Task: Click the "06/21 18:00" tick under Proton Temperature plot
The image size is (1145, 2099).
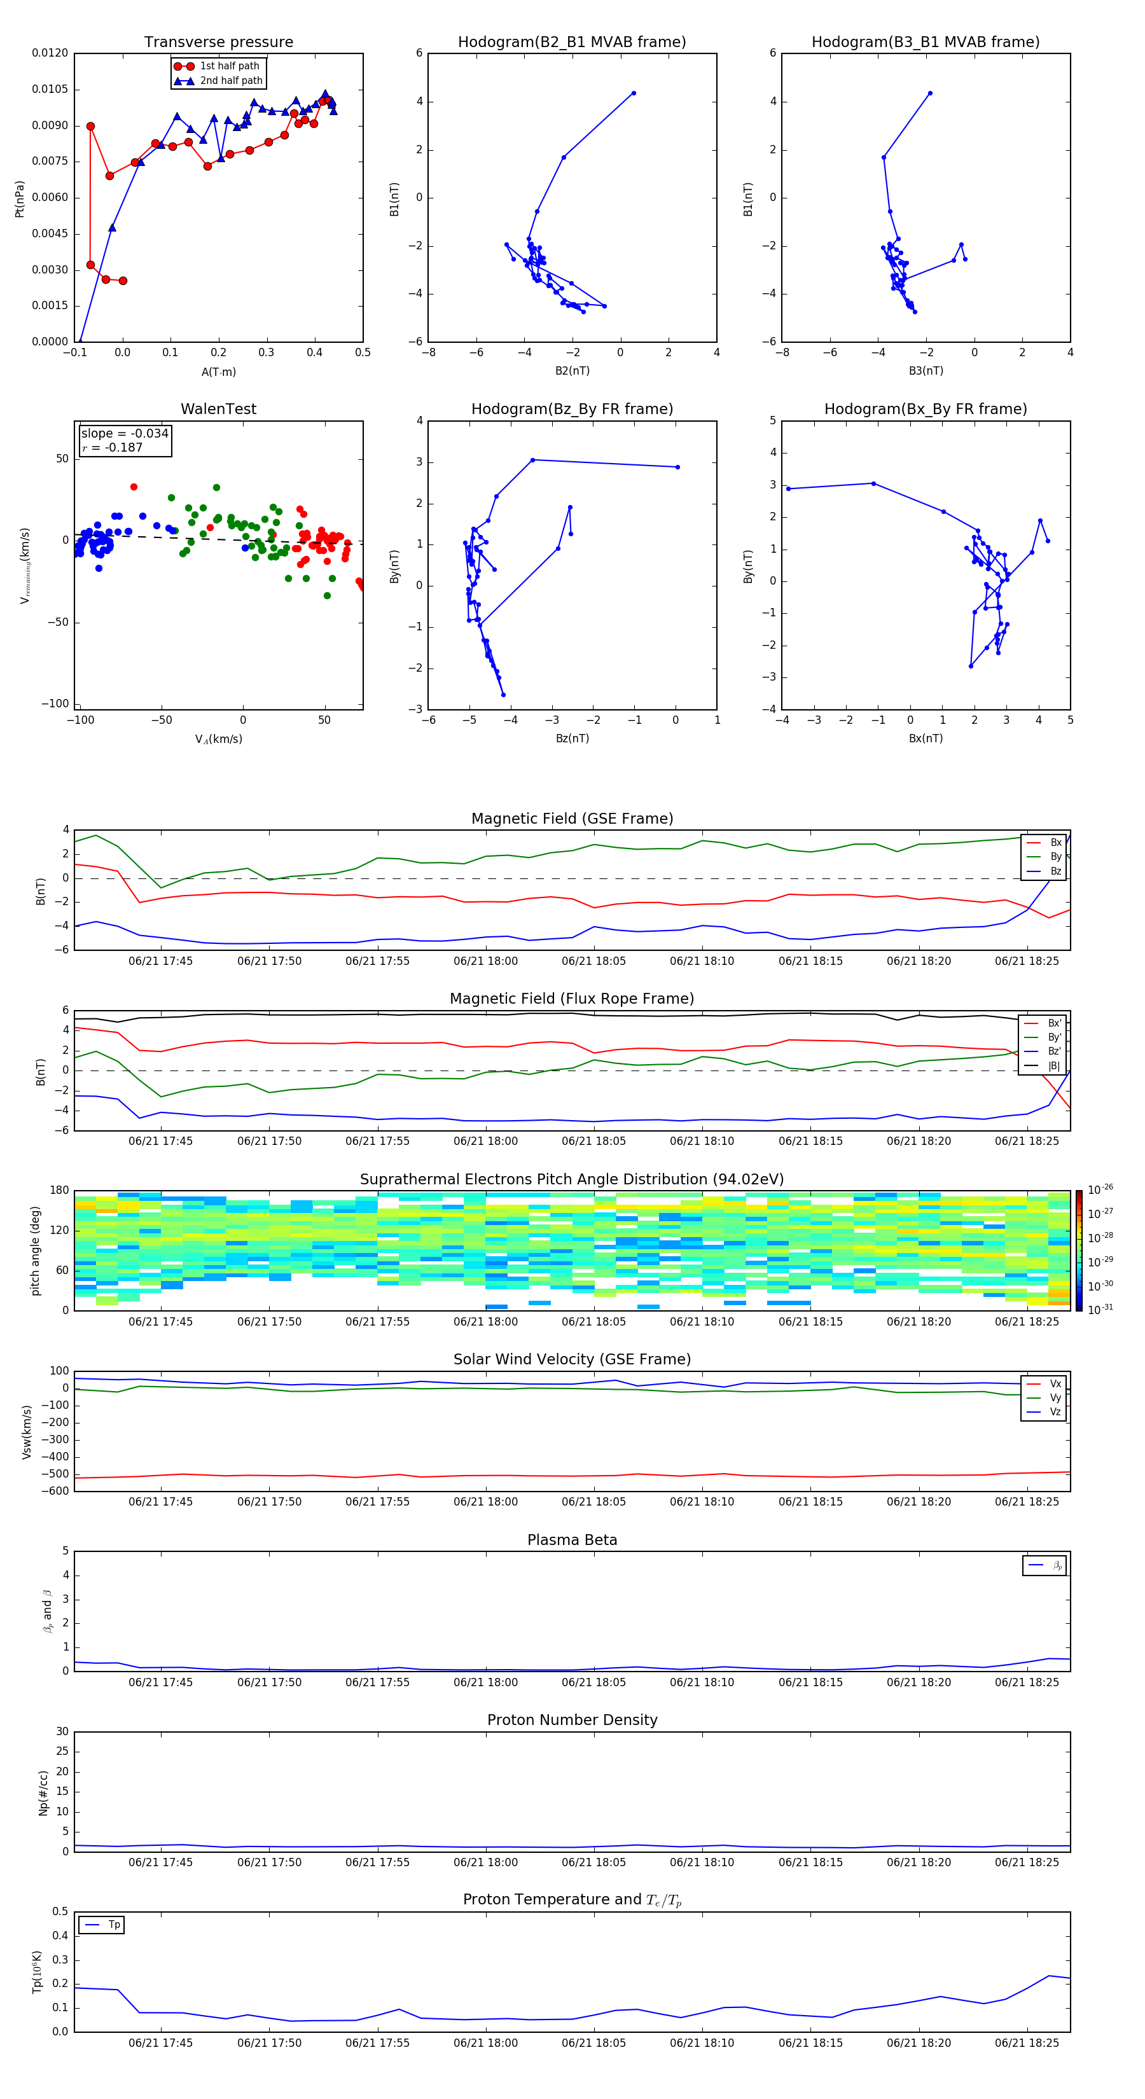Action: (x=486, y=2043)
